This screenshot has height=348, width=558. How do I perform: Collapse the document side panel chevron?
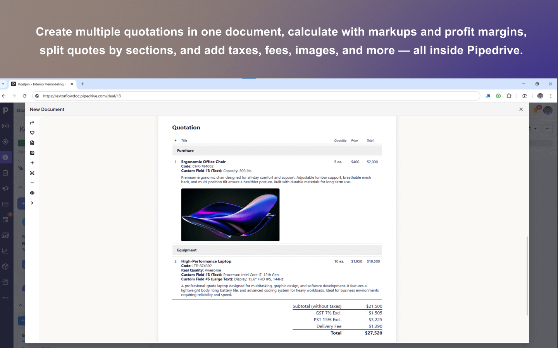coord(32,203)
